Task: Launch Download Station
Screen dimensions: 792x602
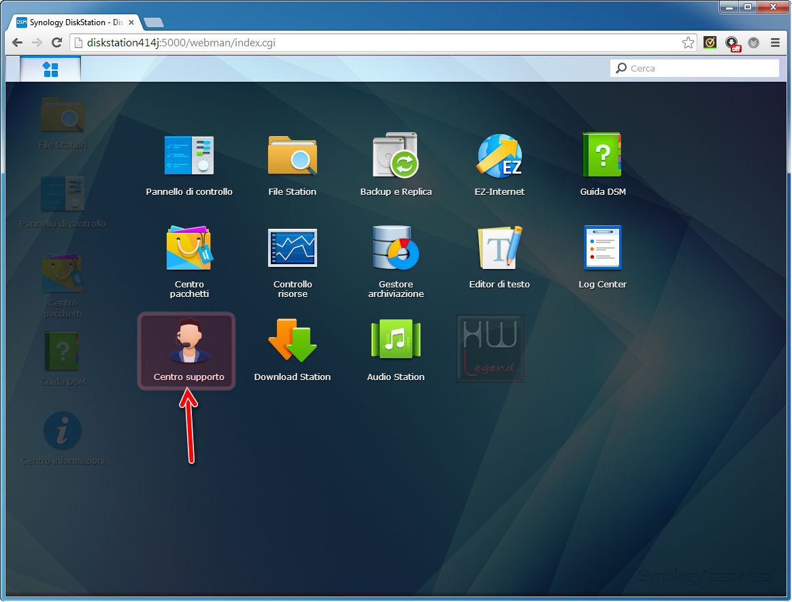Action: (x=293, y=350)
